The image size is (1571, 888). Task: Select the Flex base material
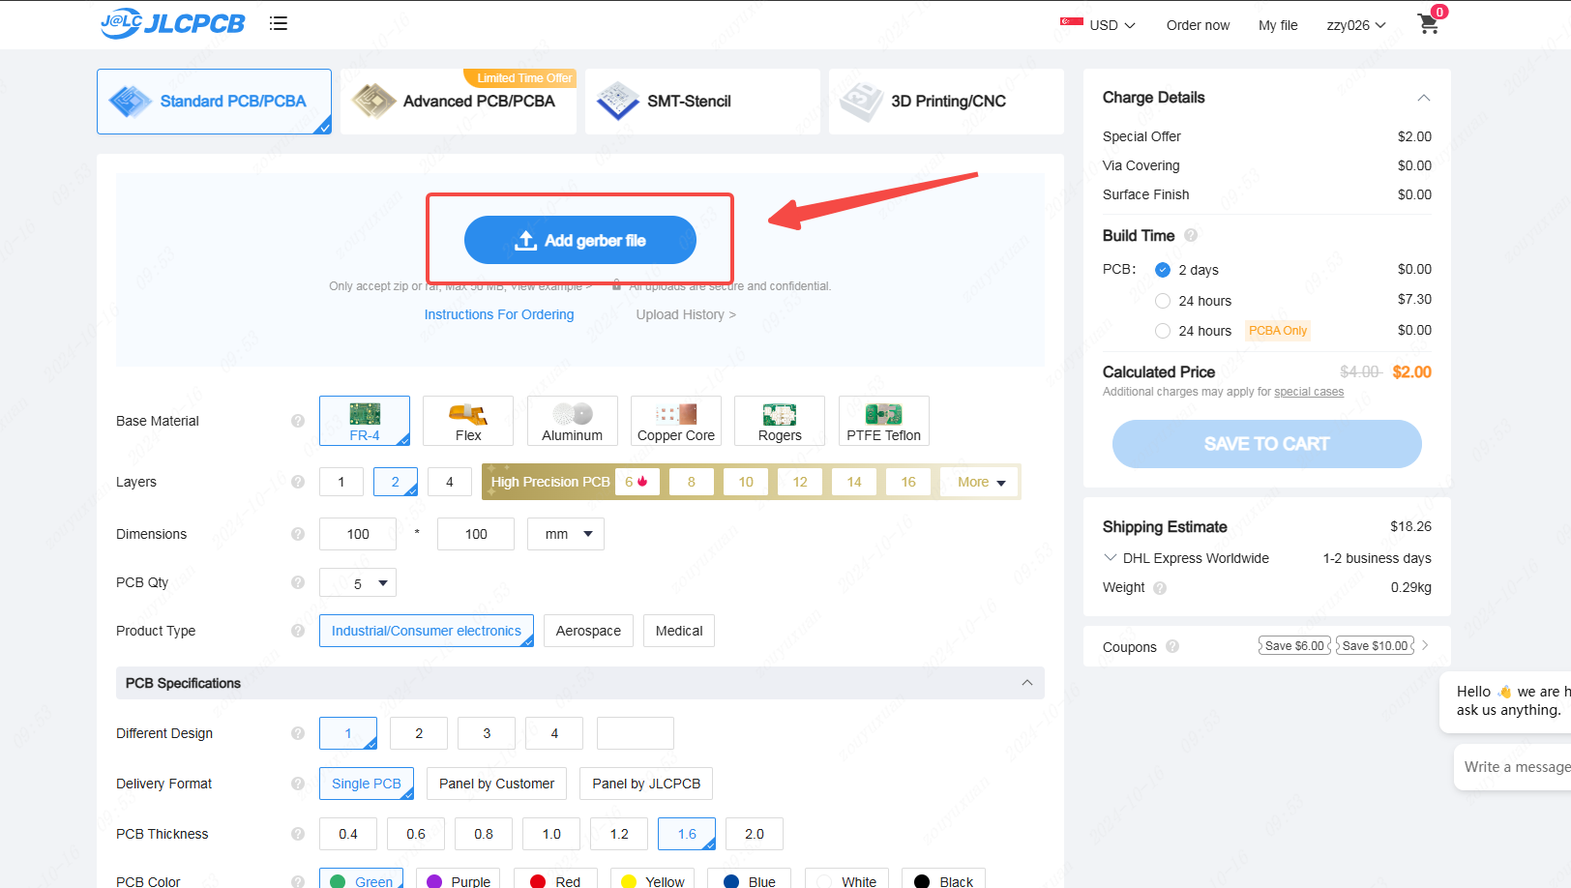[468, 421]
